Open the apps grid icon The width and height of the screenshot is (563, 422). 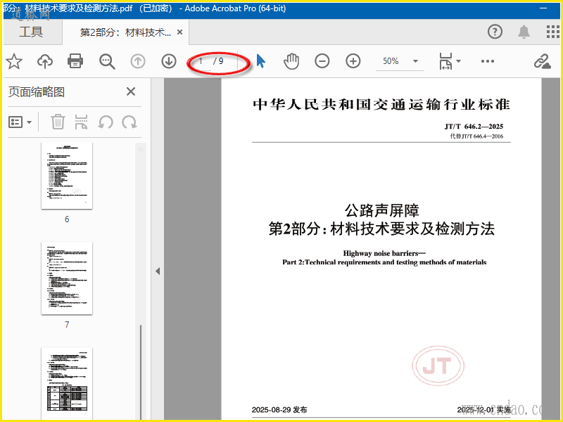click(x=553, y=32)
